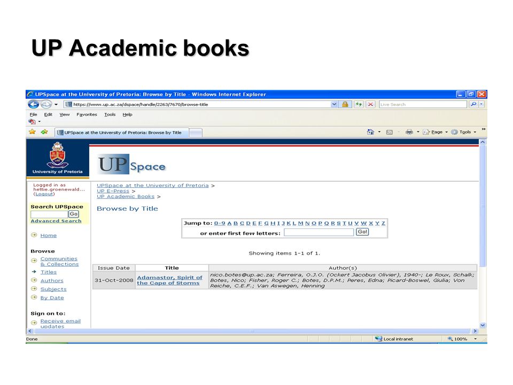Viewport: 513px width, 385px height.
Task: Expand the address bar history dropdown
Action: 334,104
